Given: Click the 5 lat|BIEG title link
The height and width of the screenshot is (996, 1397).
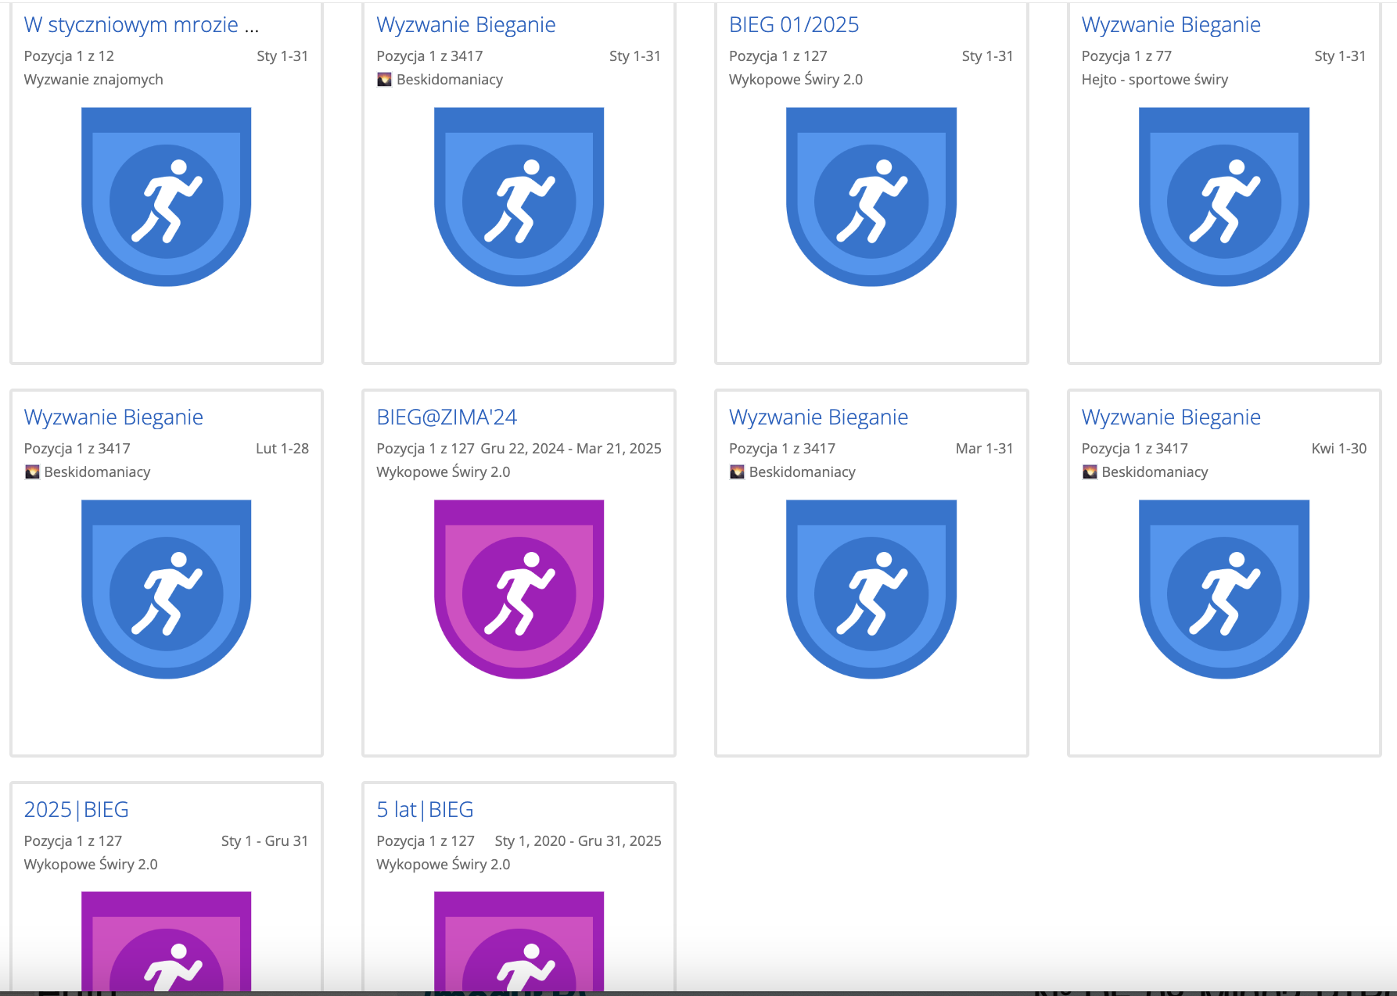Looking at the screenshot, I should 425,810.
